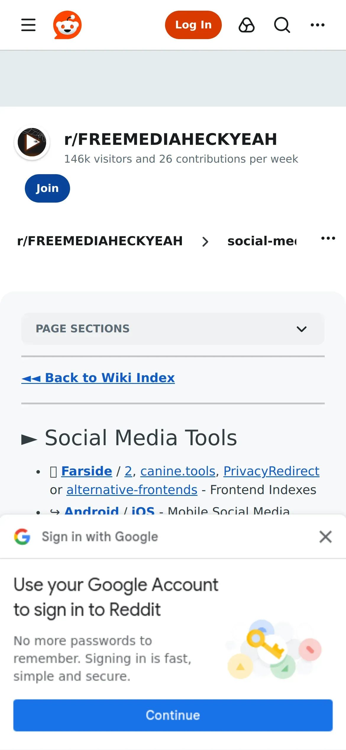Select r/FREEMEDIAHECKYEAH breadcrumb item

pyautogui.click(x=100, y=241)
